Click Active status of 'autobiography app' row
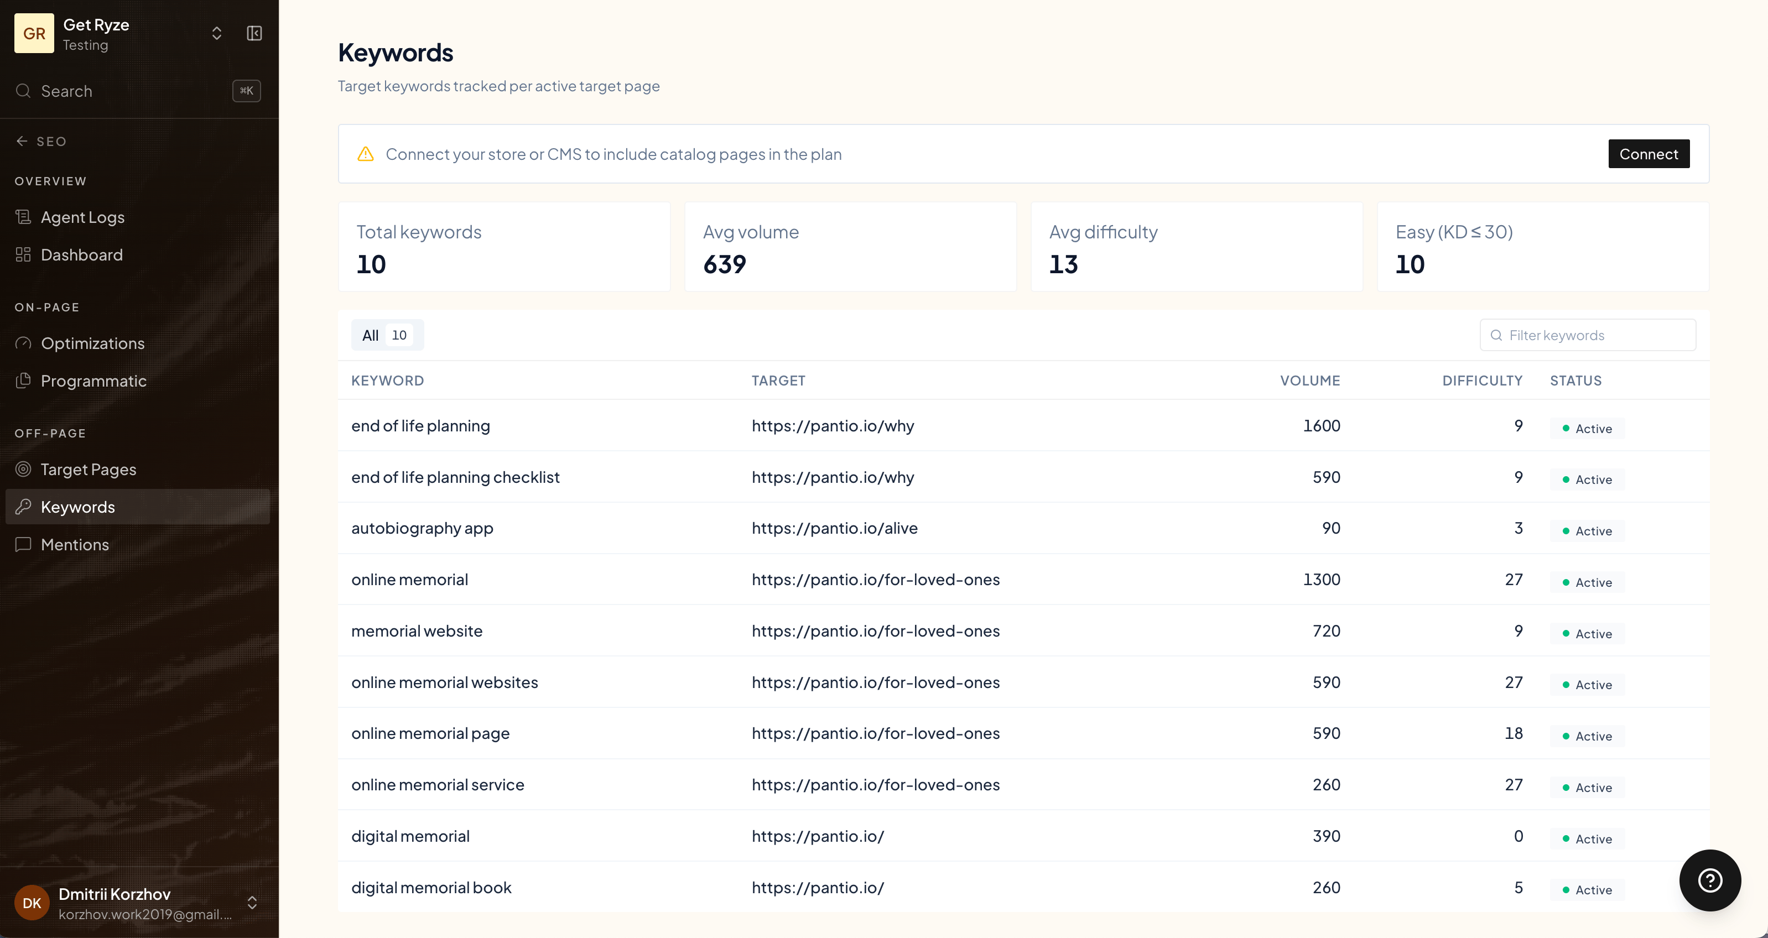The width and height of the screenshot is (1768, 938). 1587,531
